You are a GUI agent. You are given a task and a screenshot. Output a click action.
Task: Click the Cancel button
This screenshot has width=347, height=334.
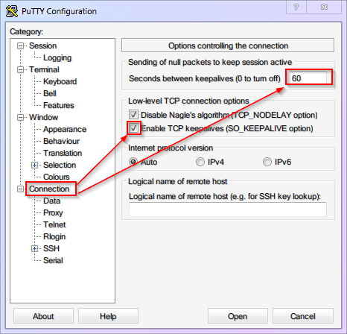pos(303,316)
